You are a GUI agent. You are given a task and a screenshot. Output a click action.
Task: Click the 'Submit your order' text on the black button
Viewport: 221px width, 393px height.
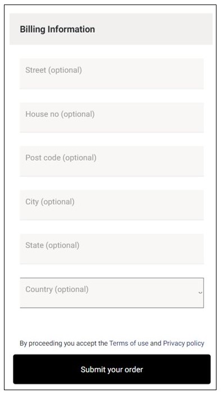[x=112, y=369]
